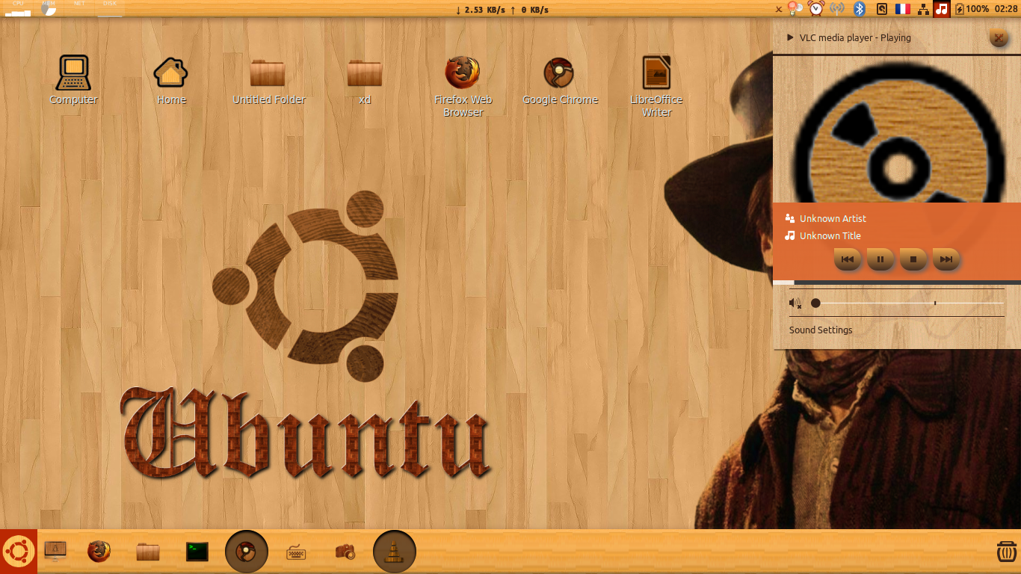Open the wired network indicator
This screenshot has height=574, width=1021.
pos(924,9)
